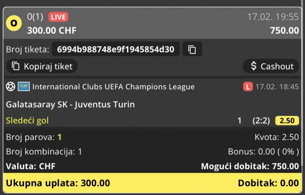Click the yellow O ticket status icon

pos(14,23)
